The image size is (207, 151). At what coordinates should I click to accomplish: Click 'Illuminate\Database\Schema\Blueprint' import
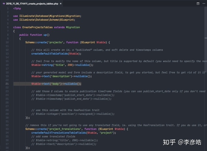coord(47,20)
